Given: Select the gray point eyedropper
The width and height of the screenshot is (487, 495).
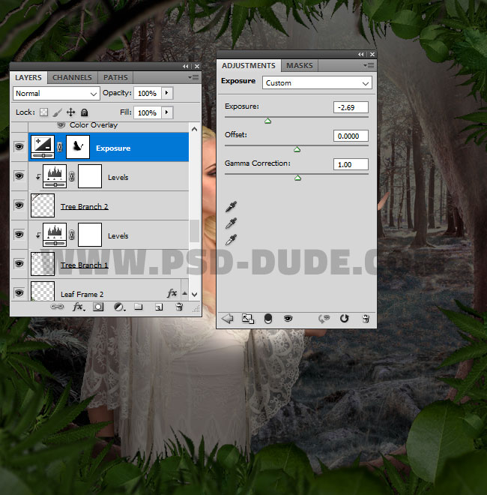Looking at the screenshot, I should [232, 223].
